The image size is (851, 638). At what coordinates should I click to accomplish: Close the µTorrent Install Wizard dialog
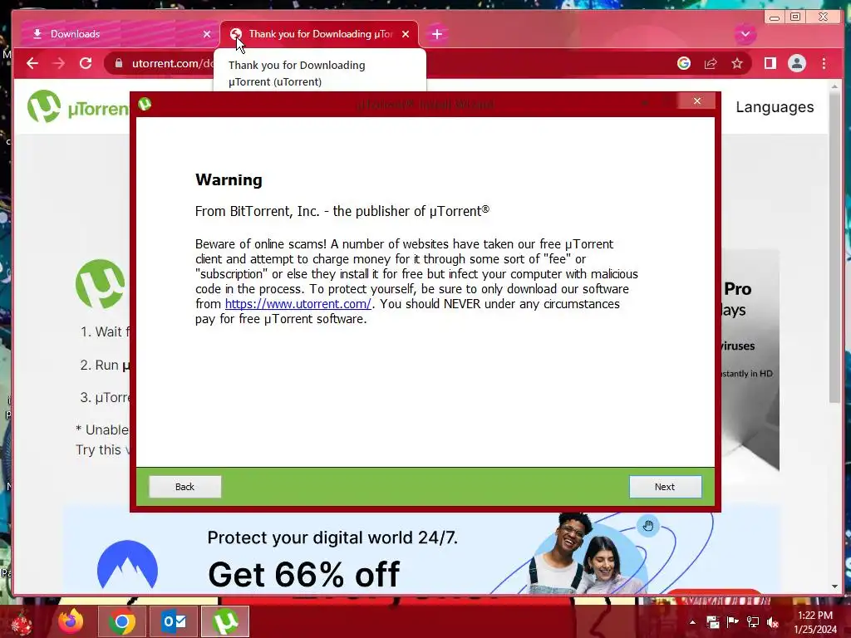(697, 101)
